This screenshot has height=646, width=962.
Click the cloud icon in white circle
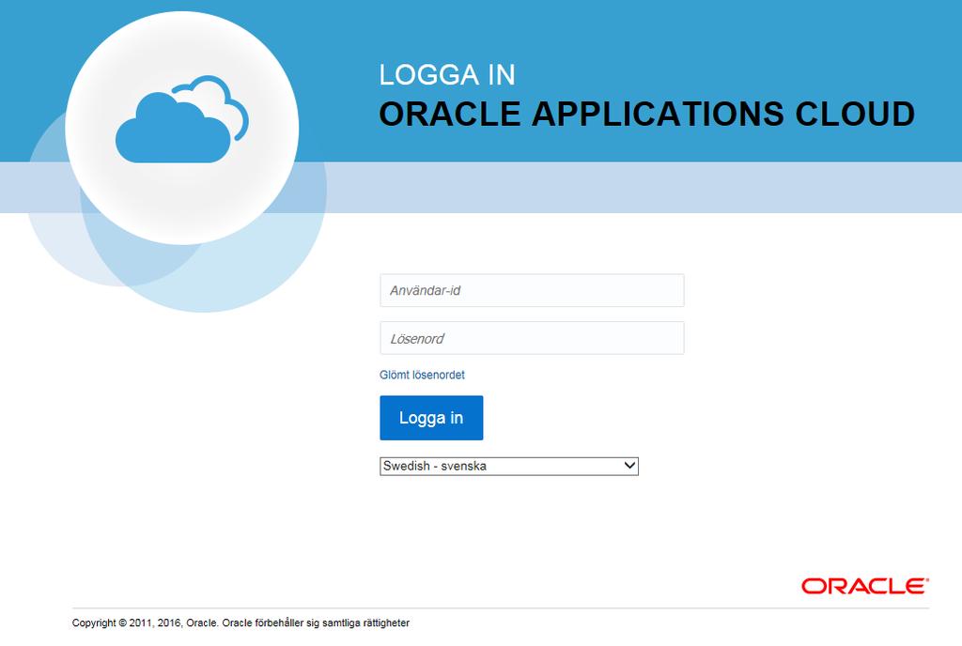[x=182, y=119]
